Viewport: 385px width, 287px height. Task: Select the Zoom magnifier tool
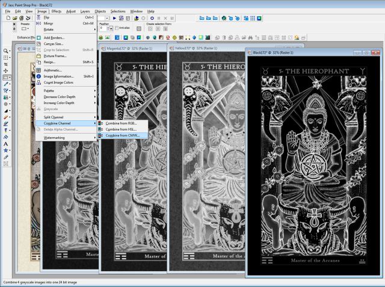[x=6, y=51]
